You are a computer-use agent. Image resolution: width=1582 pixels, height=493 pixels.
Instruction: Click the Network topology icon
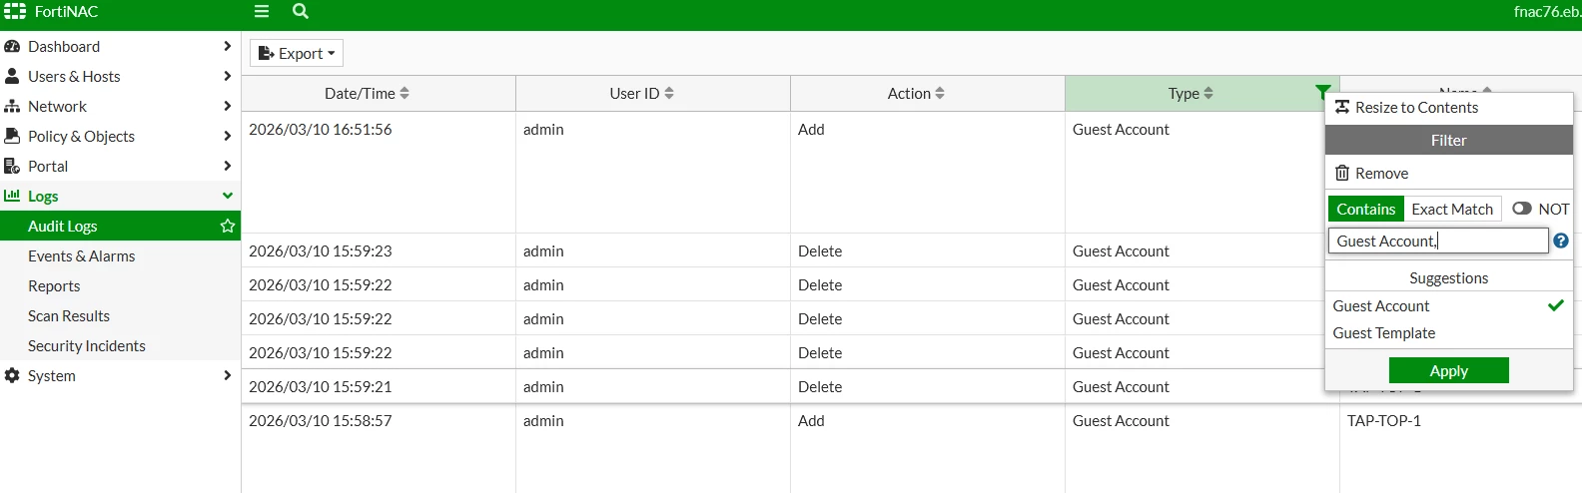click(12, 106)
